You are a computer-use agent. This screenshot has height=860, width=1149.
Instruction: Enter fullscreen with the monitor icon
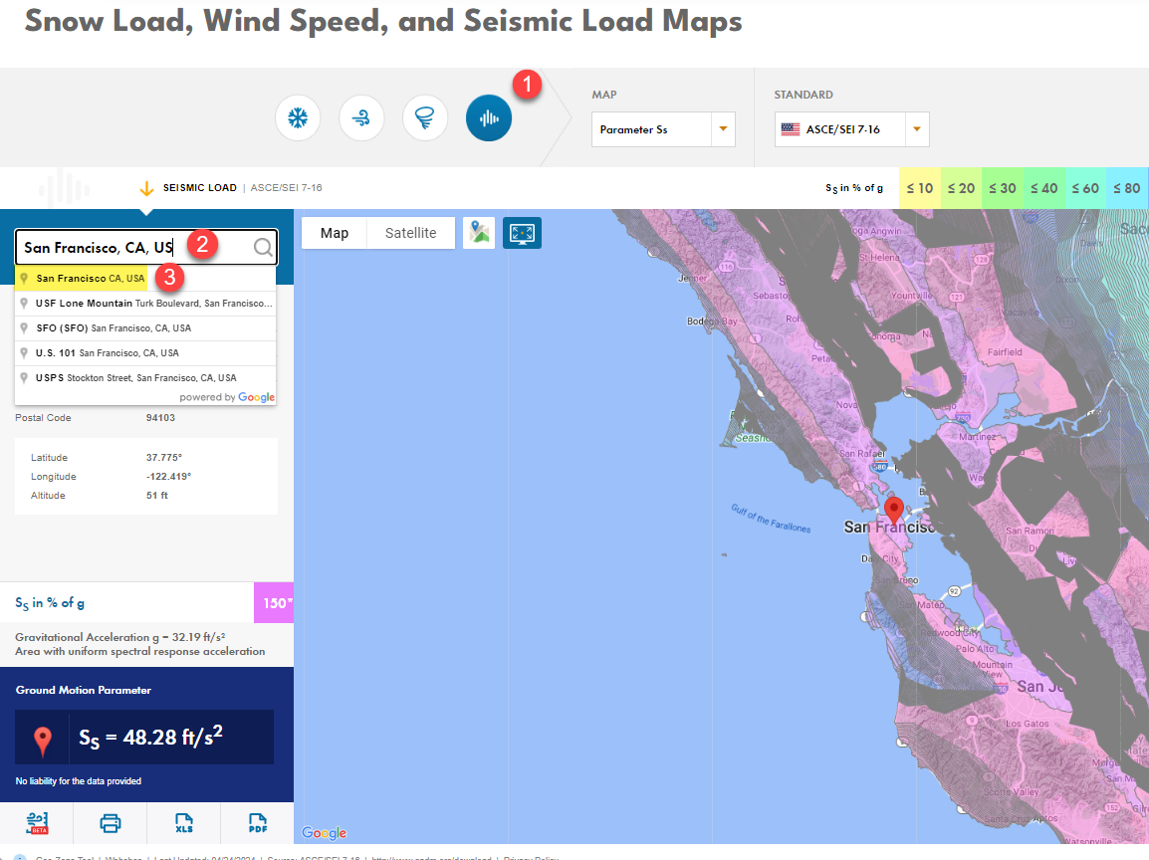[522, 233]
